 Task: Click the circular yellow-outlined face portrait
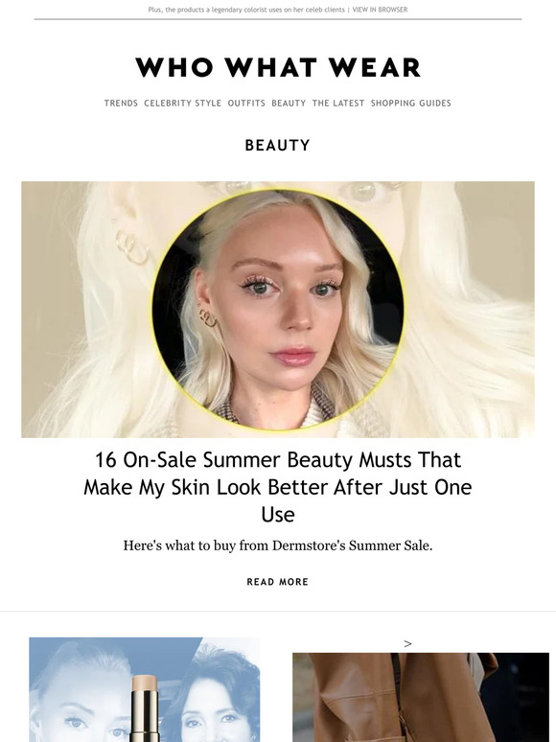tap(278, 310)
